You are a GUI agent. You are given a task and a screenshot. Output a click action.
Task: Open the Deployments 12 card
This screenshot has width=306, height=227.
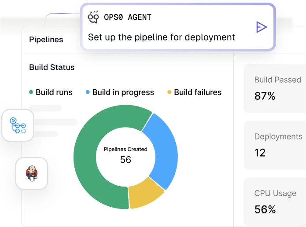275,145
